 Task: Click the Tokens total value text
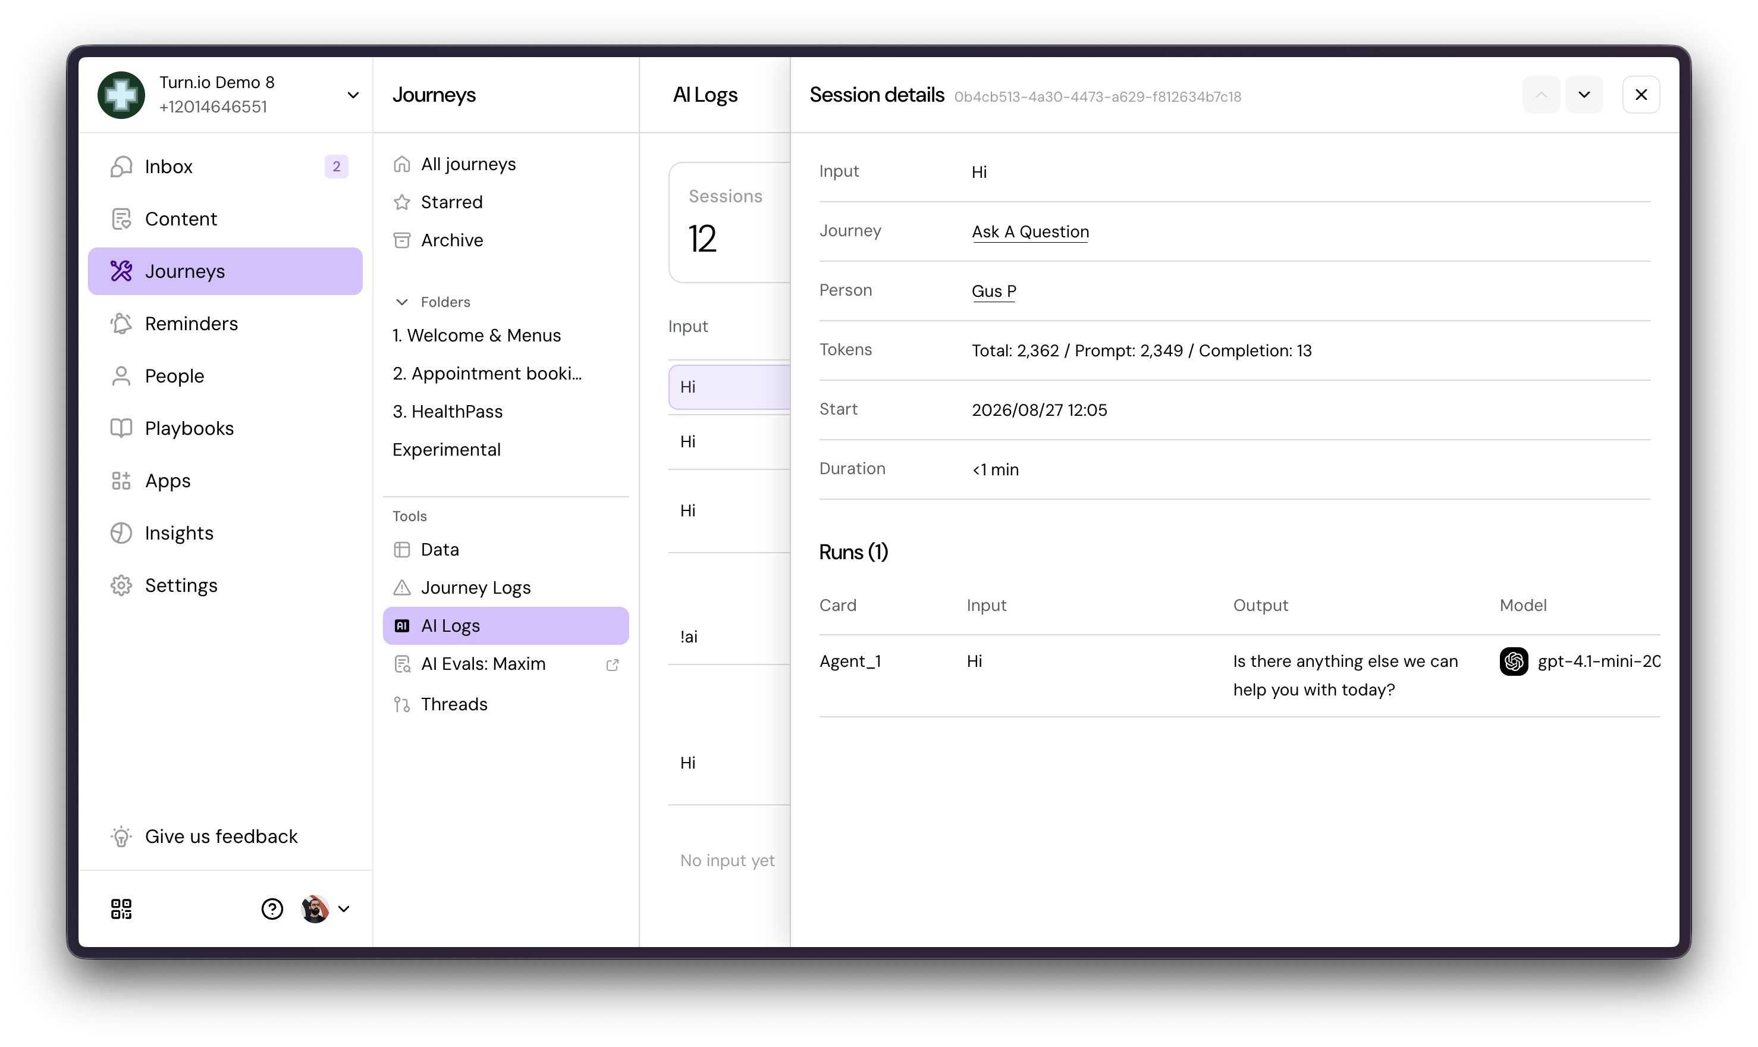click(1142, 350)
